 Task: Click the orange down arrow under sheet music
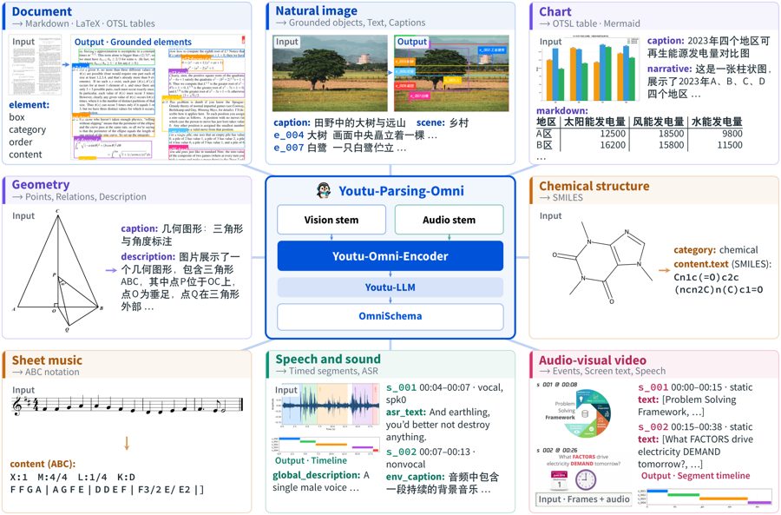(127, 443)
